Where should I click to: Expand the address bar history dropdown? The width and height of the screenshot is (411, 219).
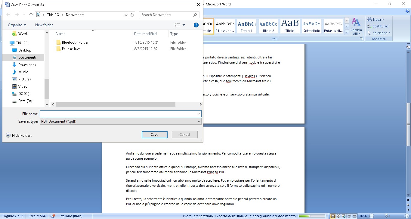click(x=126, y=14)
